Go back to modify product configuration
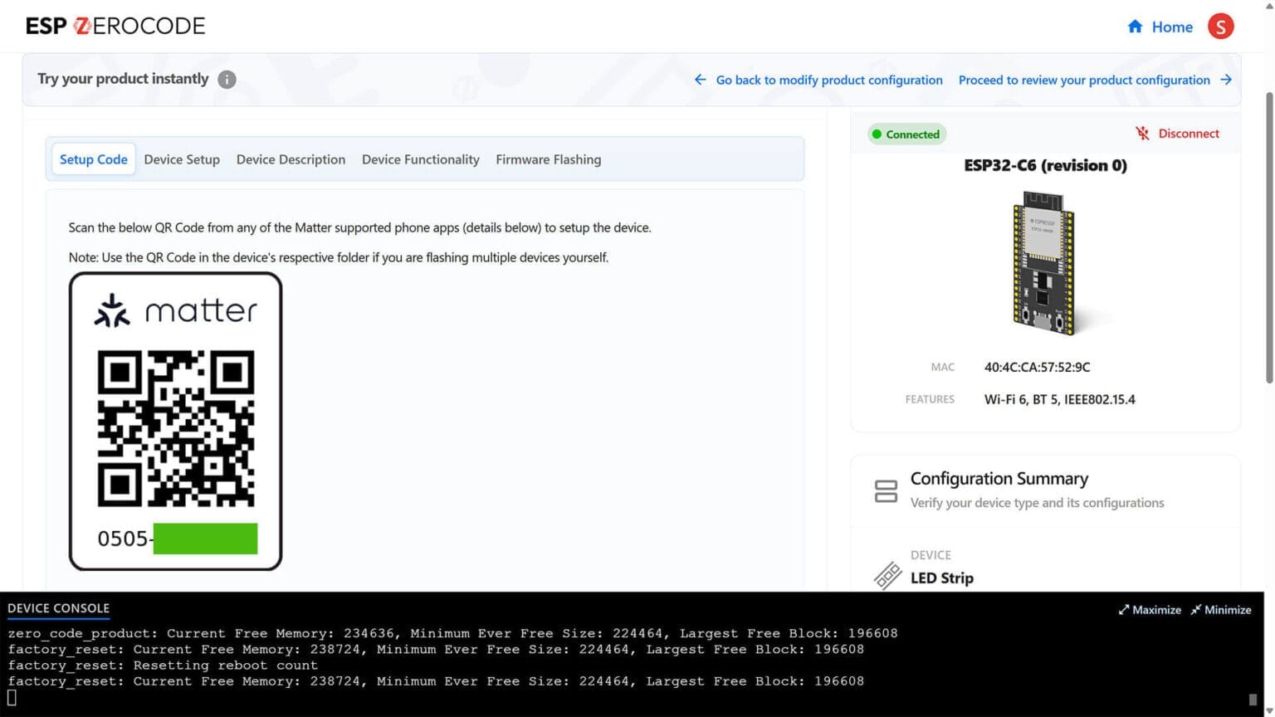The height and width of the screenshot is (717, 1275). (828, 80)
